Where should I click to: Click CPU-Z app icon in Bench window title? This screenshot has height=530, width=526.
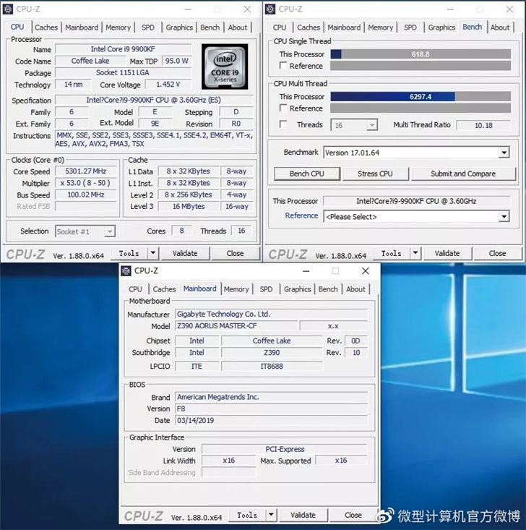[x=270, y=9]
